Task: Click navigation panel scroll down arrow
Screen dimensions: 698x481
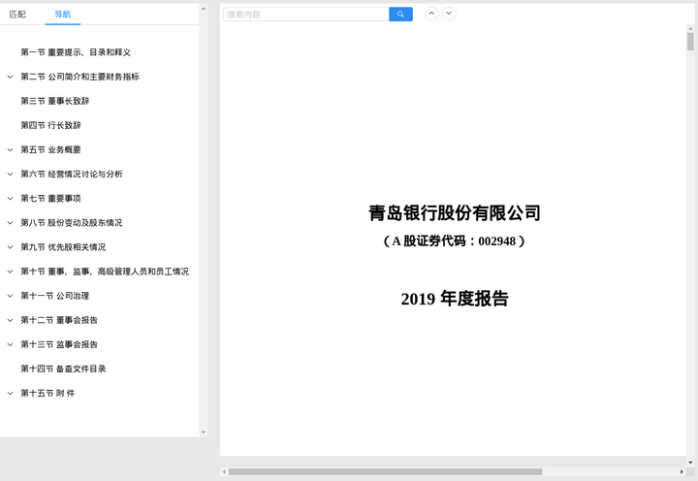Action: (x=204, y=432)
